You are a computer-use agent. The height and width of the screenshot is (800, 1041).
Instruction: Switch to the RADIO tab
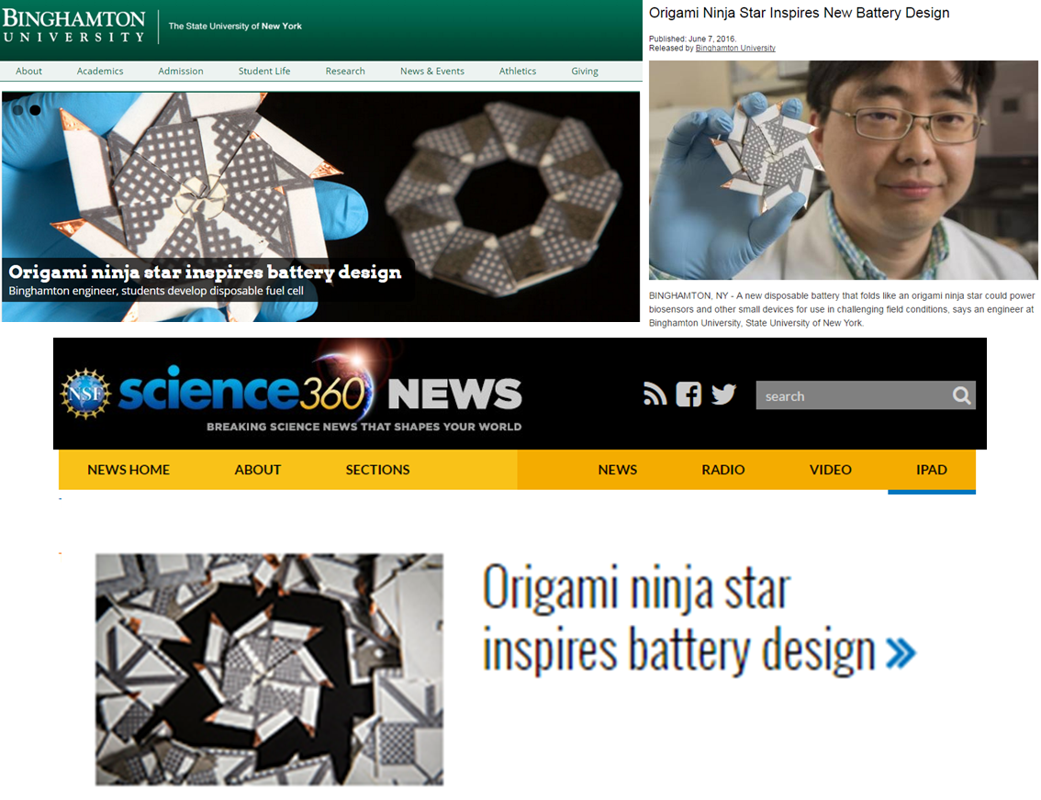(722, 470)
